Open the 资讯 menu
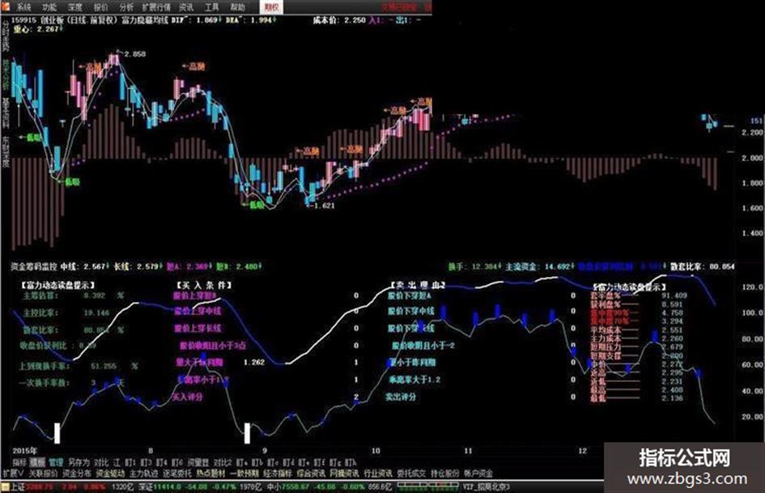The image size is (765, 493). click(186, 7)
